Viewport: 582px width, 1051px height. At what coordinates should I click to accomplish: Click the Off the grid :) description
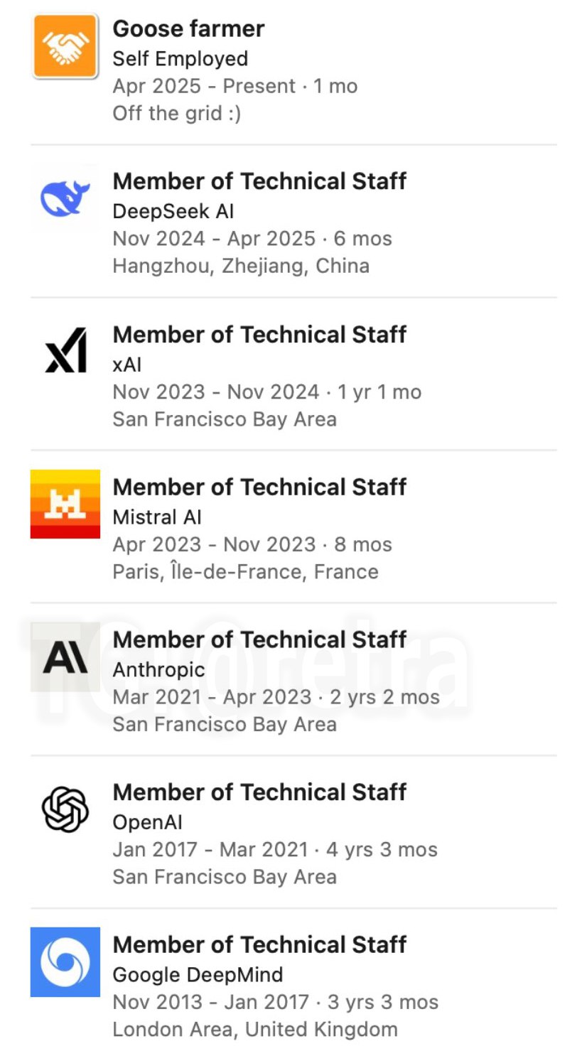[177, 114]
